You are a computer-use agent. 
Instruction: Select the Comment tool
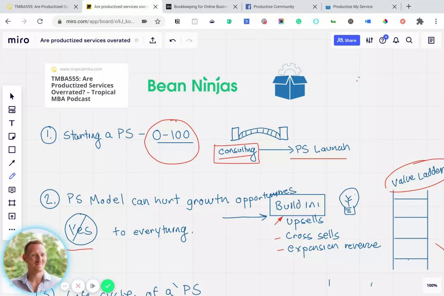pyautogui.click(x=12, y=190)
